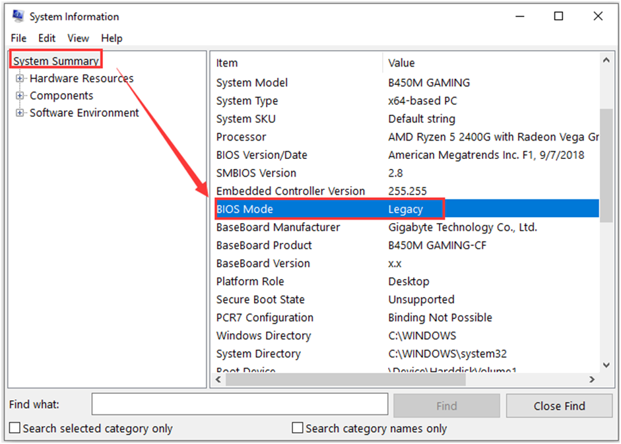Select the Hardware Resources tree label
The image size is (621, 444).
pos(82,79)
